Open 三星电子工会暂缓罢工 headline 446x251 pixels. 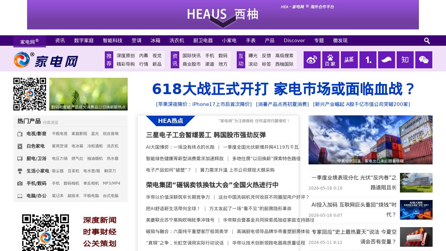click(x=206, y=135)
